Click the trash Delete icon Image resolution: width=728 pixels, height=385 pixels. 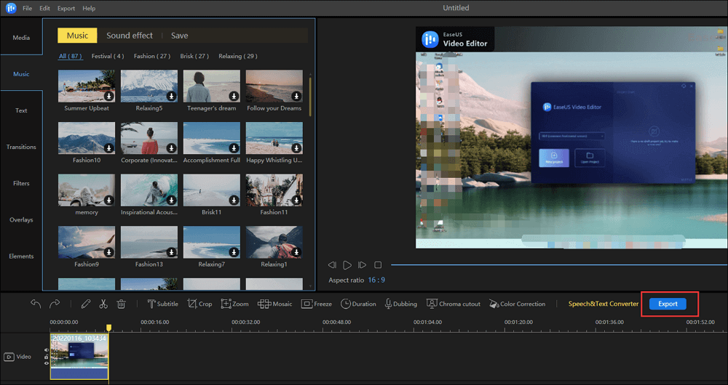click(x=122, y=304)
